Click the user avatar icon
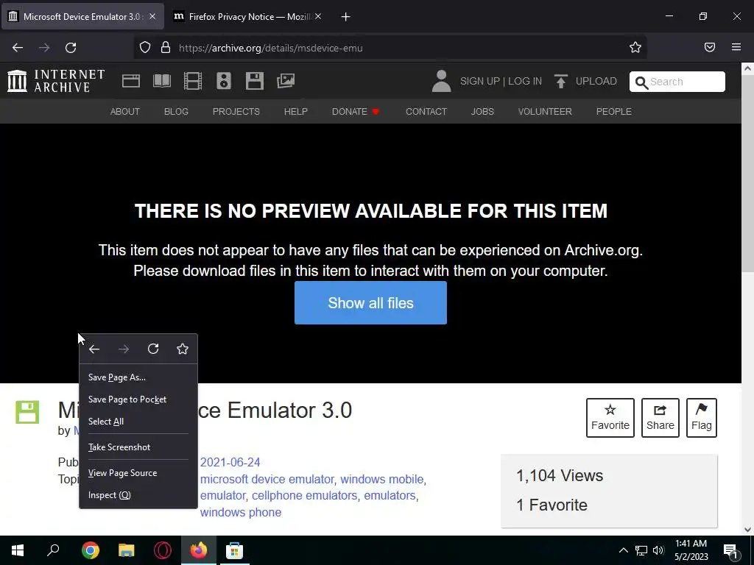 pos(441,81)
